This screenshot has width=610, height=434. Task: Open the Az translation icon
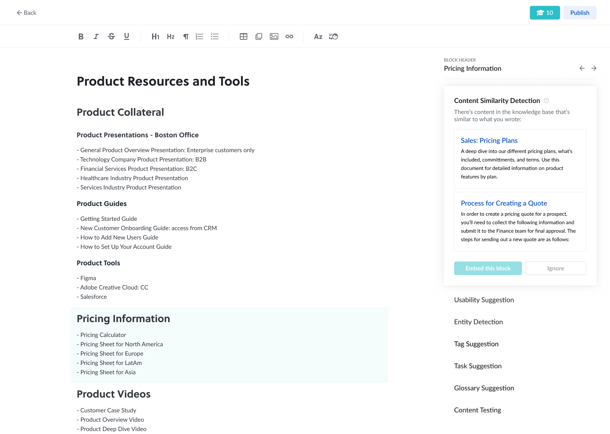click(318, 36)
